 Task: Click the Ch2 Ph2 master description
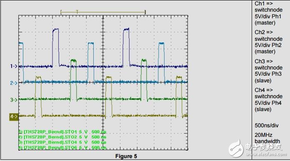coord(268,42)
